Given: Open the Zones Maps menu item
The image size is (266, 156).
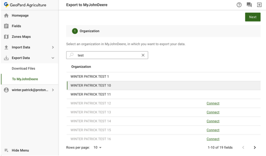Looking at the screenshot, I should 21,37.
